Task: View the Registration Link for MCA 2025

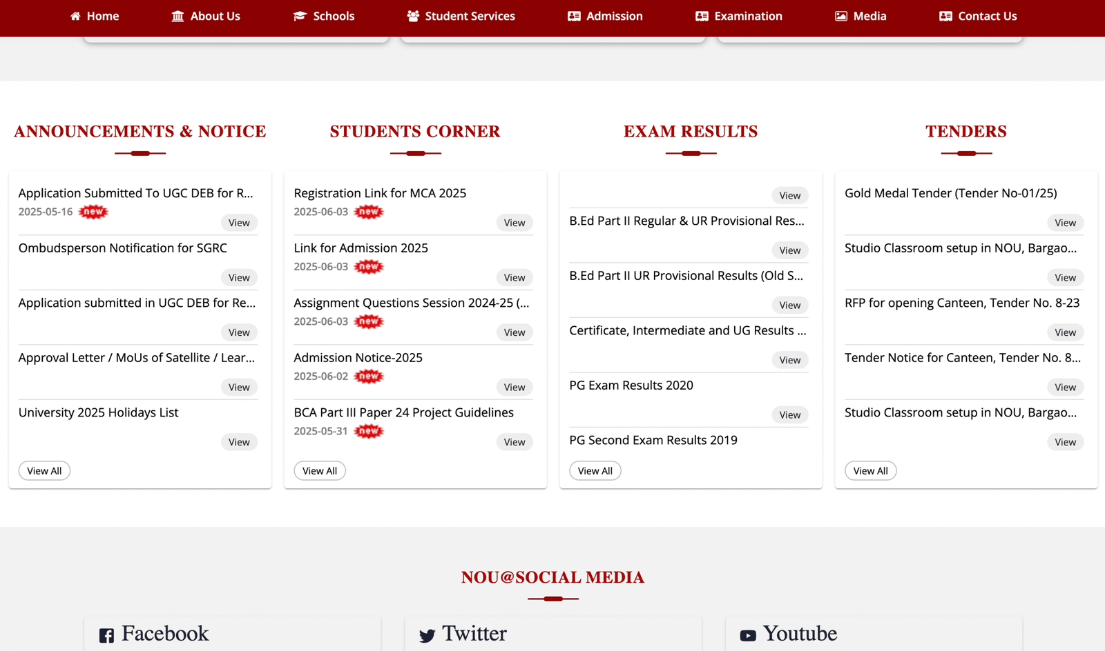Action: [x=514, y=223]
